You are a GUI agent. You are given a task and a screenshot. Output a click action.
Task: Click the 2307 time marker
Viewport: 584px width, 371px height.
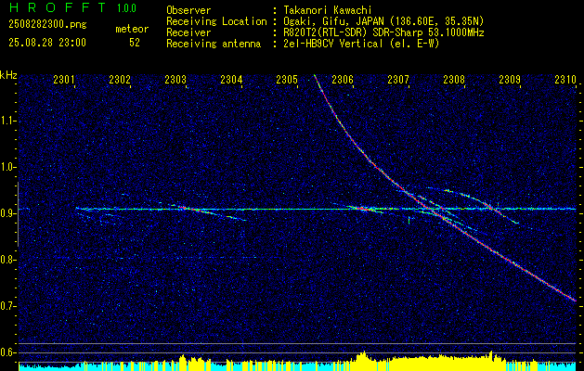click(398, 80)
